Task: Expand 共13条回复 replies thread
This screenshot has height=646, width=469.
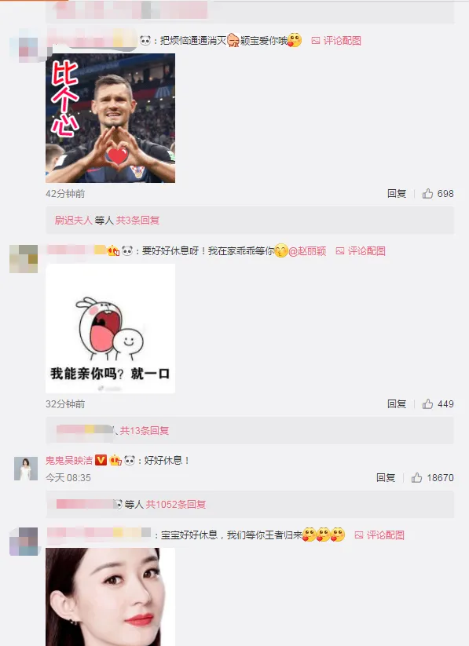Action: pyautogui.click(x=145, y=430)
